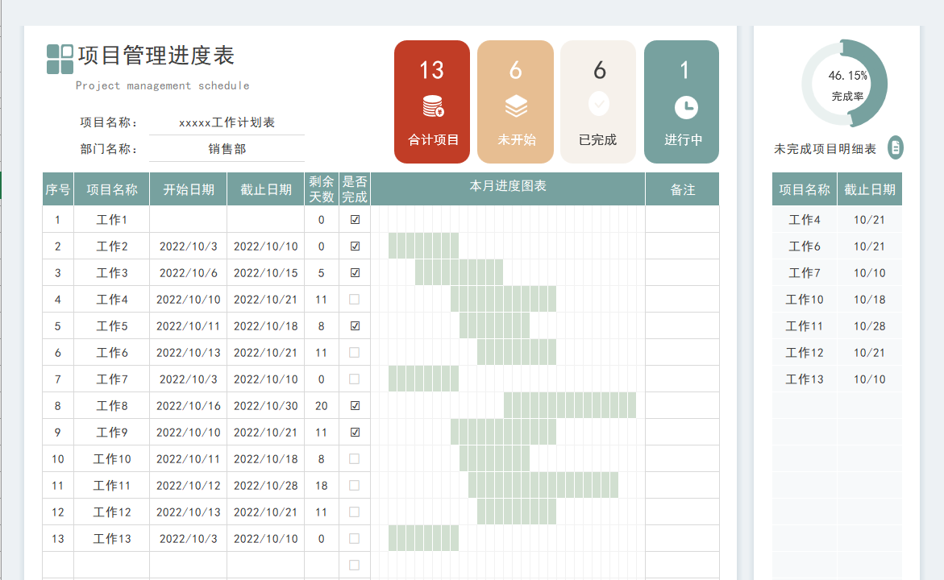Select 10/28 deadline in unfinished details list
Screen dimensions: 944x580
pyautogui.click(x=869, y=325)
